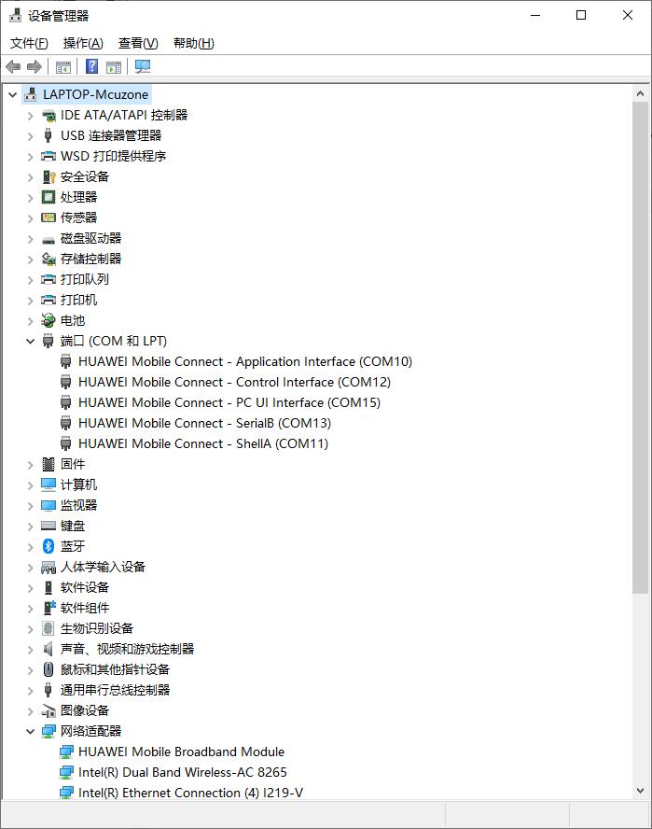Click the 磁盘驱动器 drive icon
The image size is (652, 829).
click(x=49, y=240)
